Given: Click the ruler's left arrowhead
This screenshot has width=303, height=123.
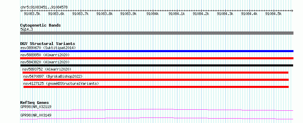Looking at the screenshot, I should [21, 11].
